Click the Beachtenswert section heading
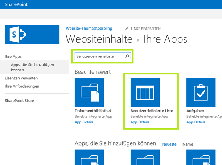Image resolution: width=222 pixels, height=165 pixels. pyautogui.click(x=92, y=72)
